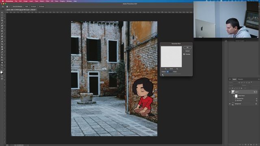
Task: Click the Fit Screen button
Action: (x=33, y=6)
